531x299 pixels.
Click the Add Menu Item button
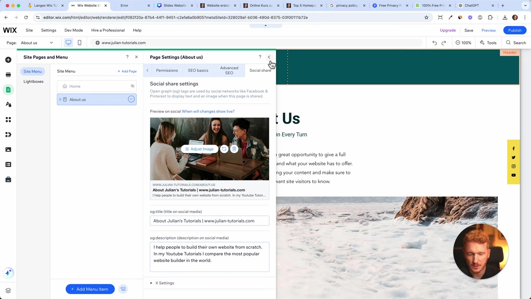click(x=90, y=289)
